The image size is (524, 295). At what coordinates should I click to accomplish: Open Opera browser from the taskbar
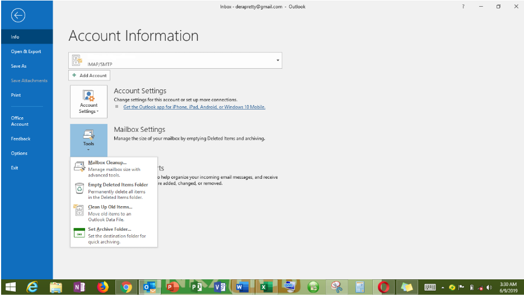(383, 287)
